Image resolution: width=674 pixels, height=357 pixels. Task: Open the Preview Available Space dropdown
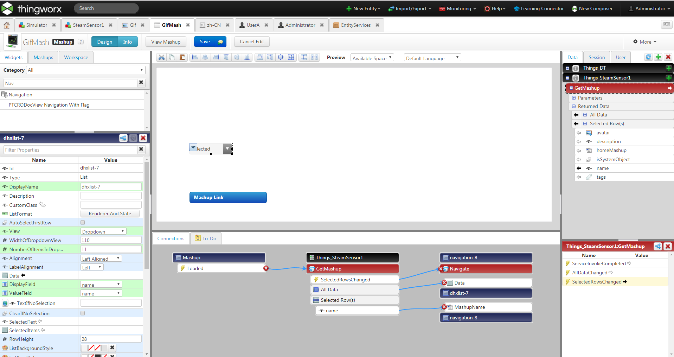point(372,58)
